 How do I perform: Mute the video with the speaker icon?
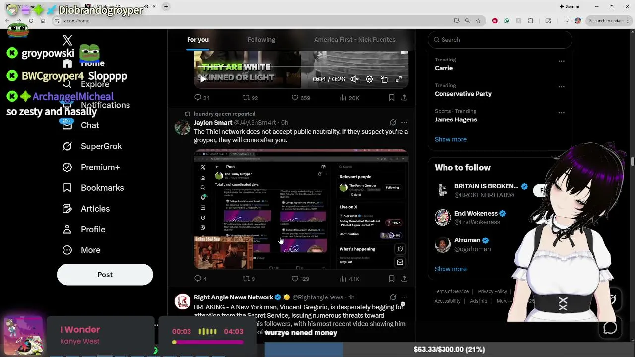point(354,79)
